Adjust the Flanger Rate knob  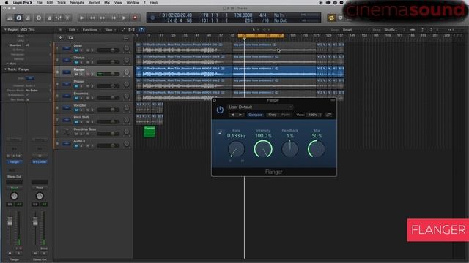click(x=236, y=149)
